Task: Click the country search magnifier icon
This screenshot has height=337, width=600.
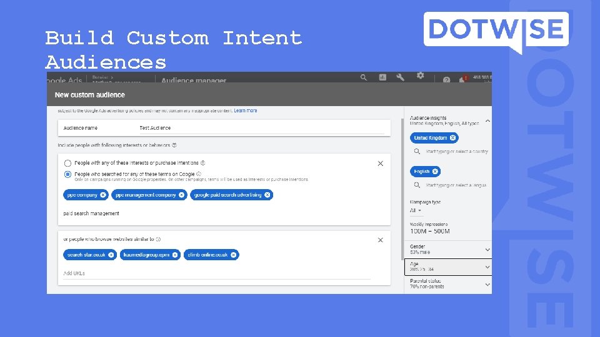Action: tap(417, 152)
